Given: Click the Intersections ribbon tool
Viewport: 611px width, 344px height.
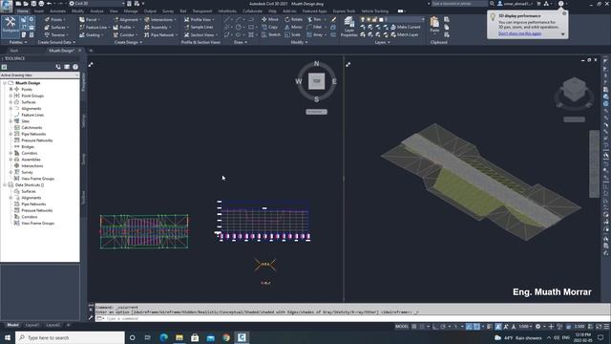Looking at the screenshot, I should (160, 19).
